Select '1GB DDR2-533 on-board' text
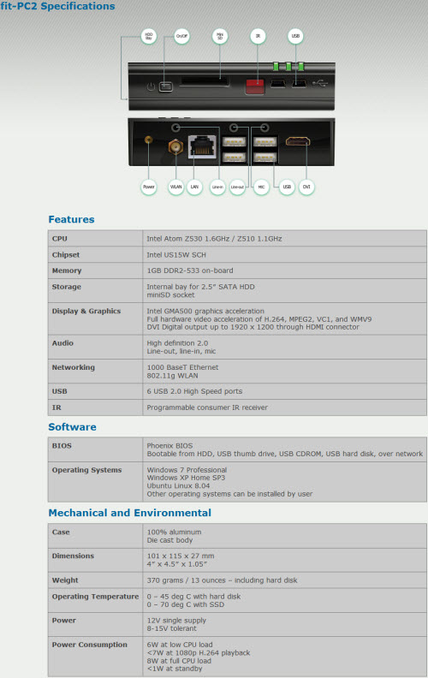The image size is (428, 678). tap(190, 271)
